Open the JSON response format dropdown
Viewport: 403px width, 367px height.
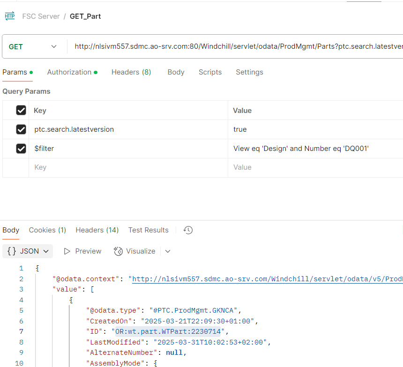(45, 251)
